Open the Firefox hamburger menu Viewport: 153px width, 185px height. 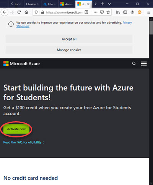point(149,12)
